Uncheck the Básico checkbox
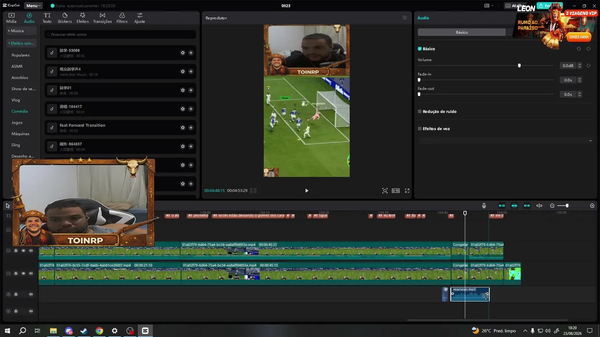600x337 pixels. 420,49
